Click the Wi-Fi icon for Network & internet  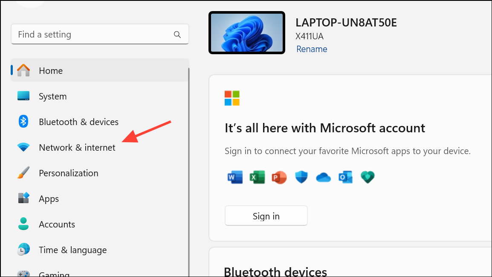(23, 147)
